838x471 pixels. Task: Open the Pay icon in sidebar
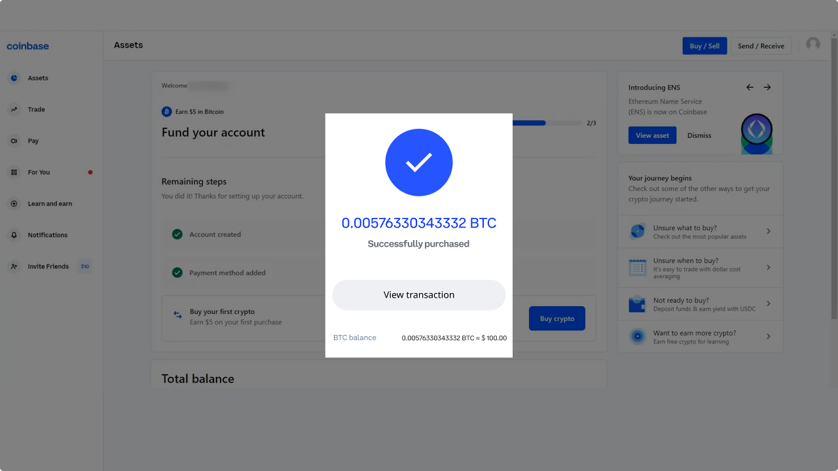click(14, 141)
